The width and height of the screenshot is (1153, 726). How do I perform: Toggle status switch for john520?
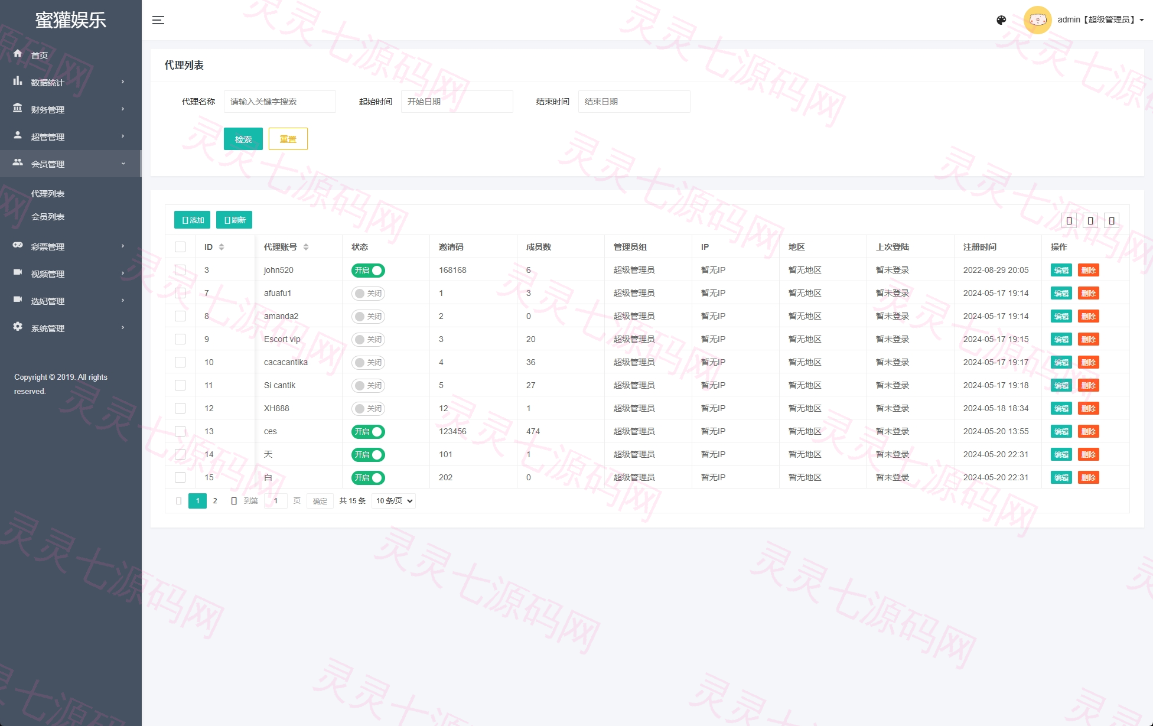click(368, 271)
